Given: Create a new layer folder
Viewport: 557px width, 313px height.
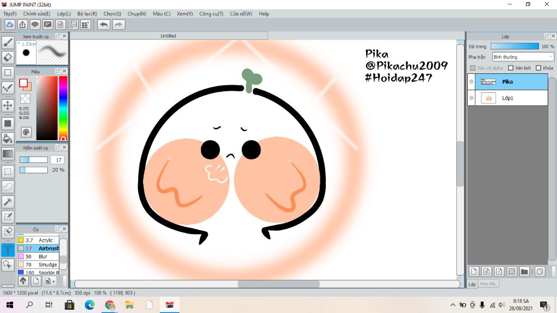Looking at the screenshot, I should 524,272.
